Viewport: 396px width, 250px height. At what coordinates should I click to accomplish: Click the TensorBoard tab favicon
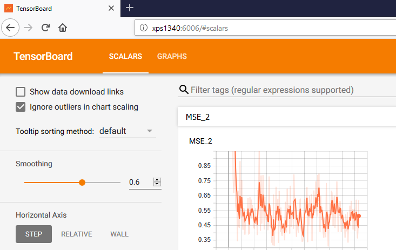pyautogui.click(x=9, y=8)
